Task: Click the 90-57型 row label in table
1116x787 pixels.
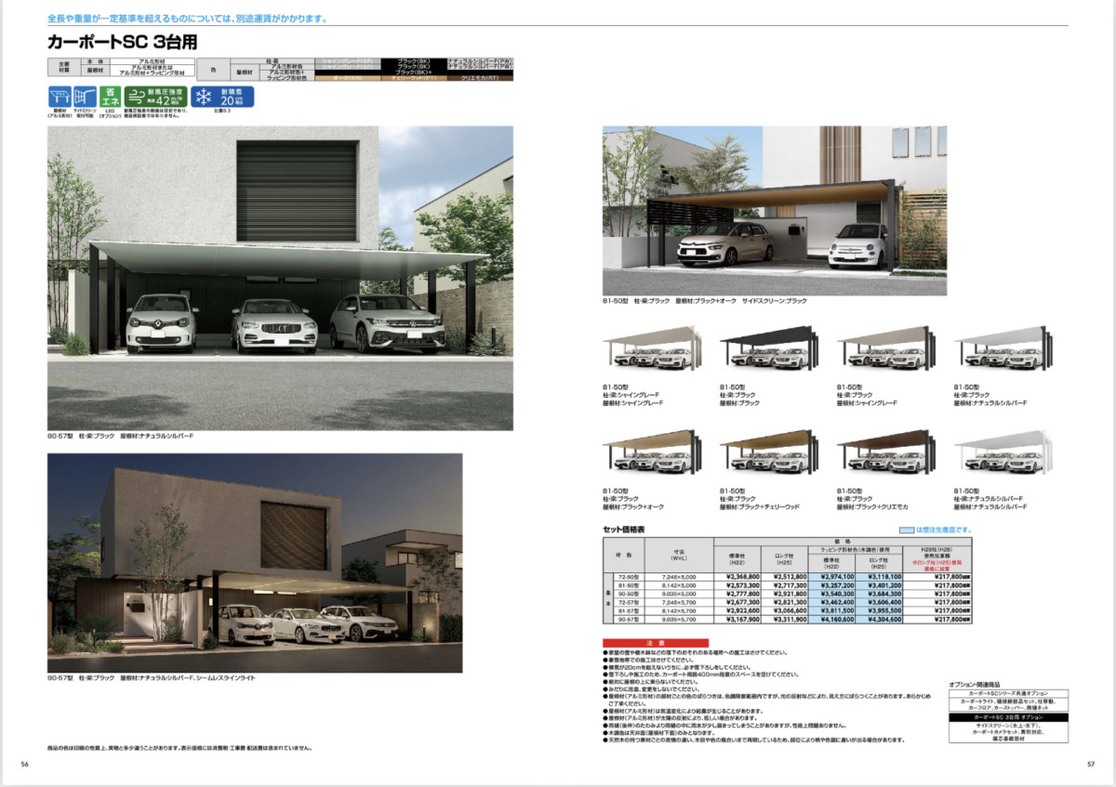Action: [x=630, y=619]
